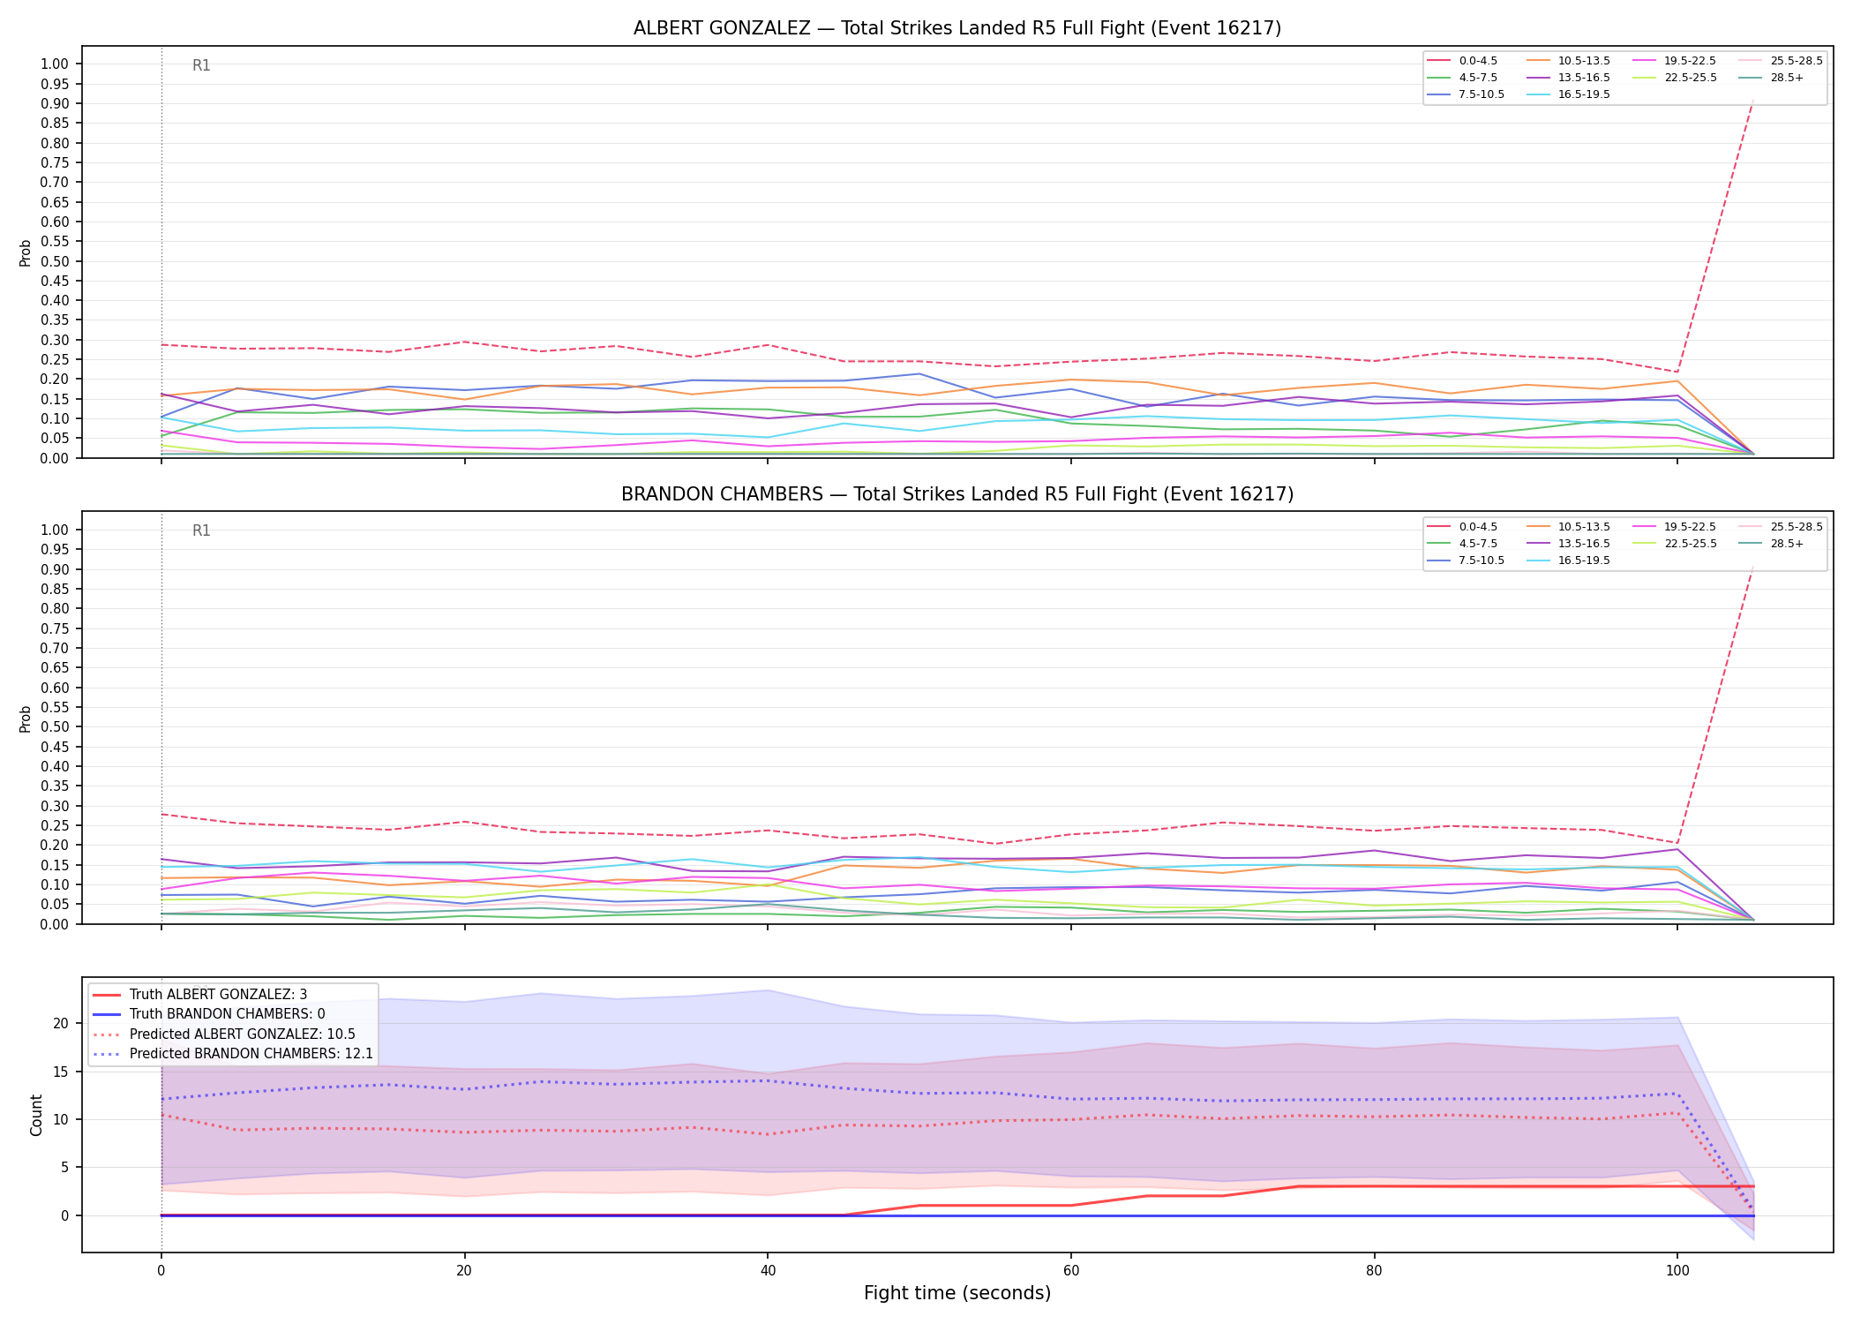Select 10.5-13.5 legend entry in top chart

coord(1568,61)
